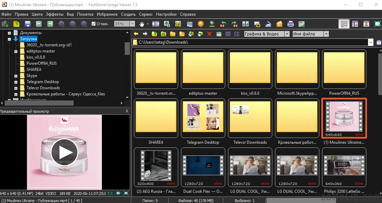Open the Эффекты menu

click(x=55, y=14)
